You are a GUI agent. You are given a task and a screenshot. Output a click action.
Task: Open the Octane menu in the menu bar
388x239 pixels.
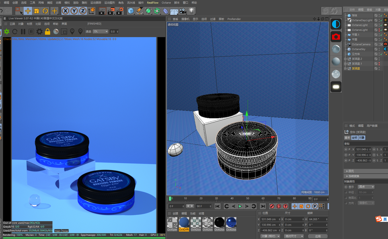pos(166,2)
